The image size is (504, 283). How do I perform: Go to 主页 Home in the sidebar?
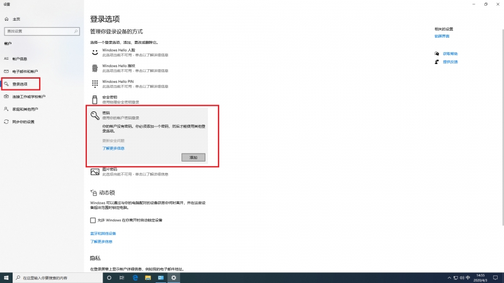13,19
